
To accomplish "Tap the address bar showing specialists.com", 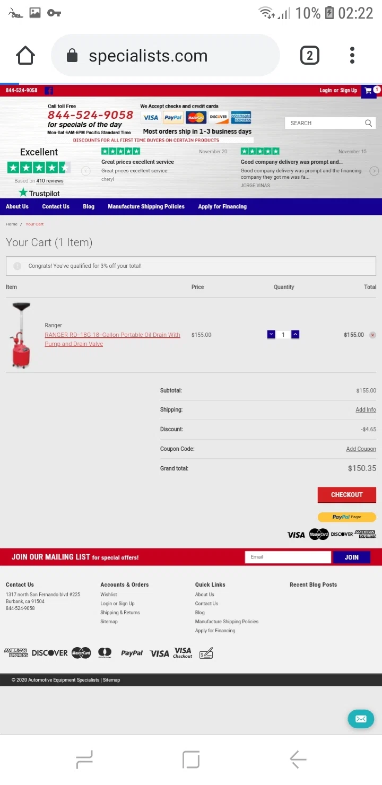I will point(165,56).
